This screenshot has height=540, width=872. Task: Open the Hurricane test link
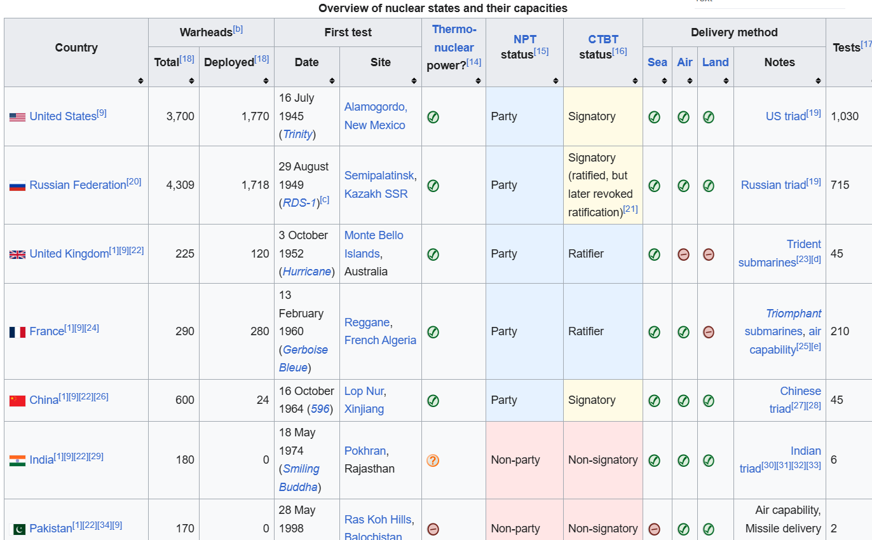point(306,272)
